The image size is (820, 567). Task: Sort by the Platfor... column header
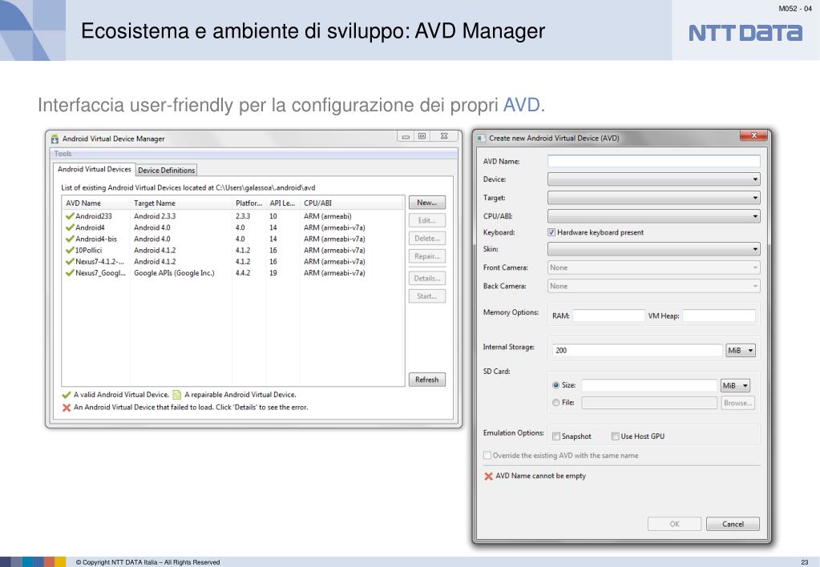(249, 203)
